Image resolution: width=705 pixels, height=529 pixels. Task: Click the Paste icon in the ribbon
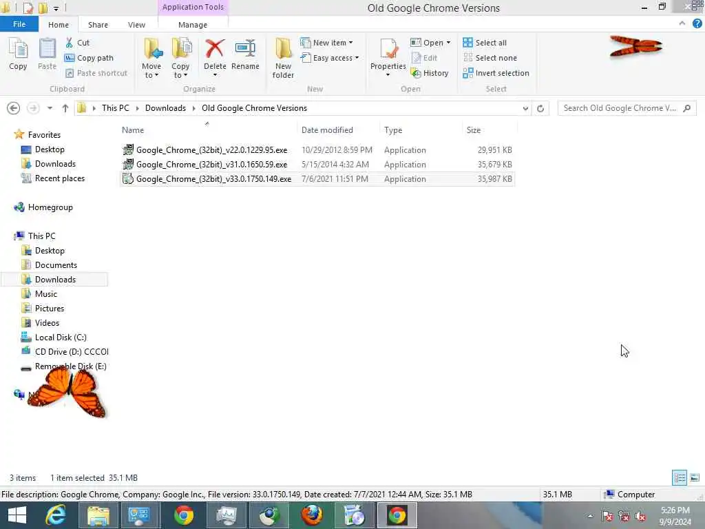click(x=47, y=54)
